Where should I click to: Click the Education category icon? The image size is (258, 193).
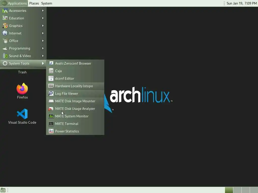[x=5, y=18]
